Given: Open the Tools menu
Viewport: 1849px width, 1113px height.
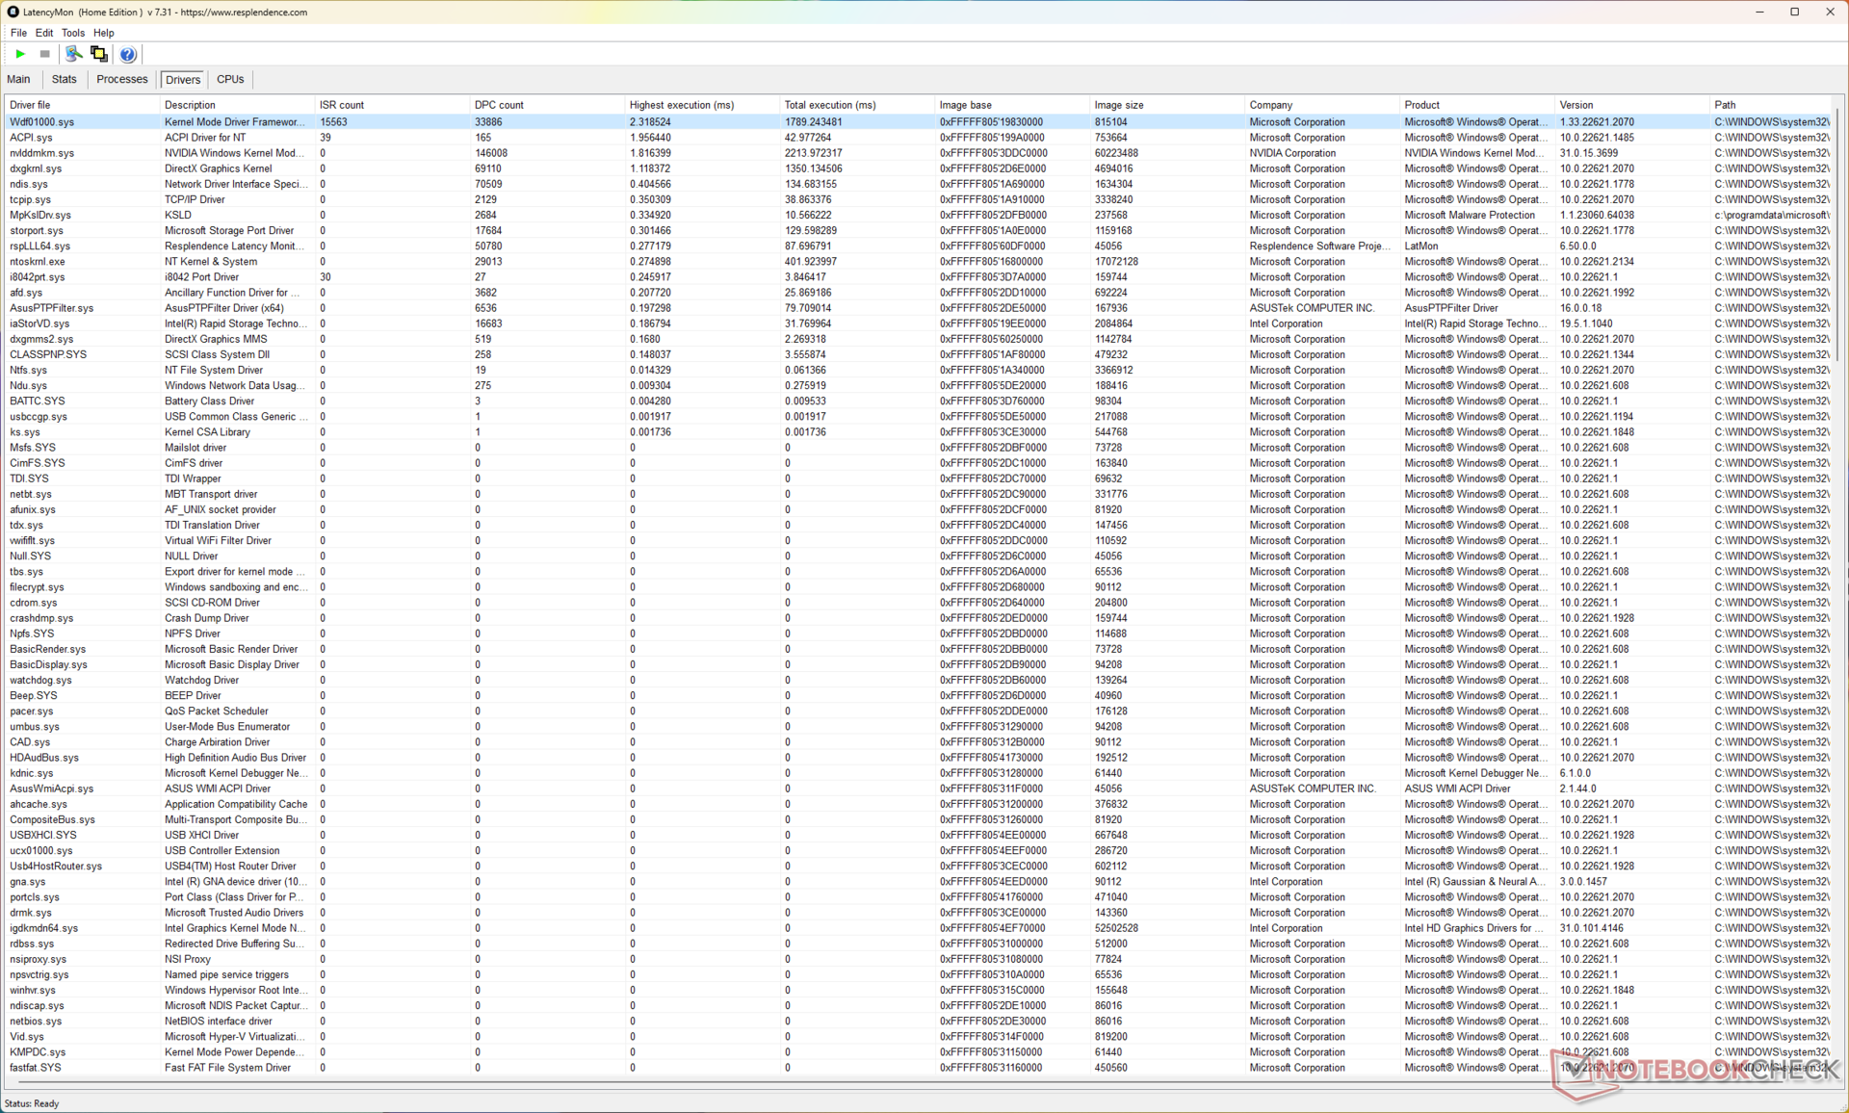Looking at the screenshot, I should 72,33.
